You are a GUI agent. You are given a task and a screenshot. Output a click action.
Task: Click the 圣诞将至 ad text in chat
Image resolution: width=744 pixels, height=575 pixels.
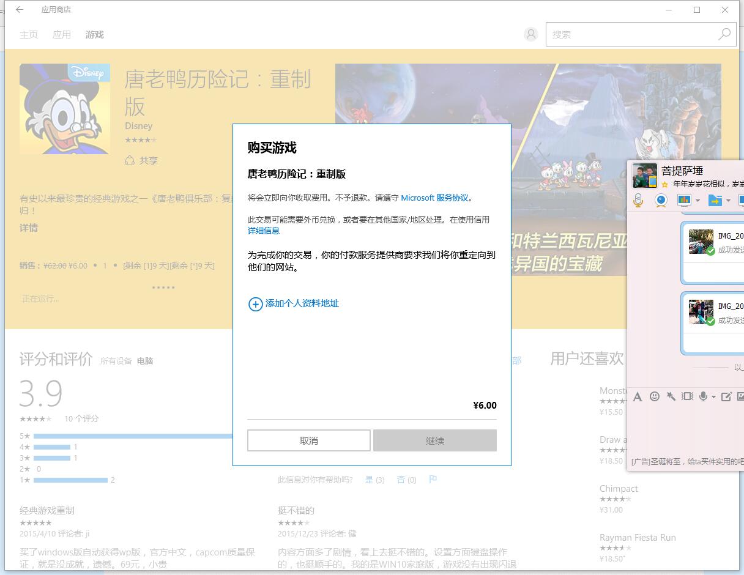point(688,461)
